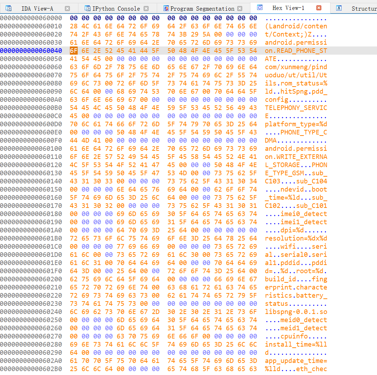The image size is (377, 375).
Task: Click address 0000000000060040
Action: (x=31, y=51)
